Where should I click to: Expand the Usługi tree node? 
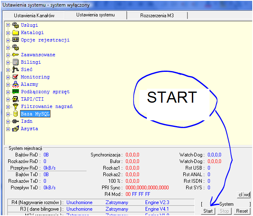(x=8, y=25)
